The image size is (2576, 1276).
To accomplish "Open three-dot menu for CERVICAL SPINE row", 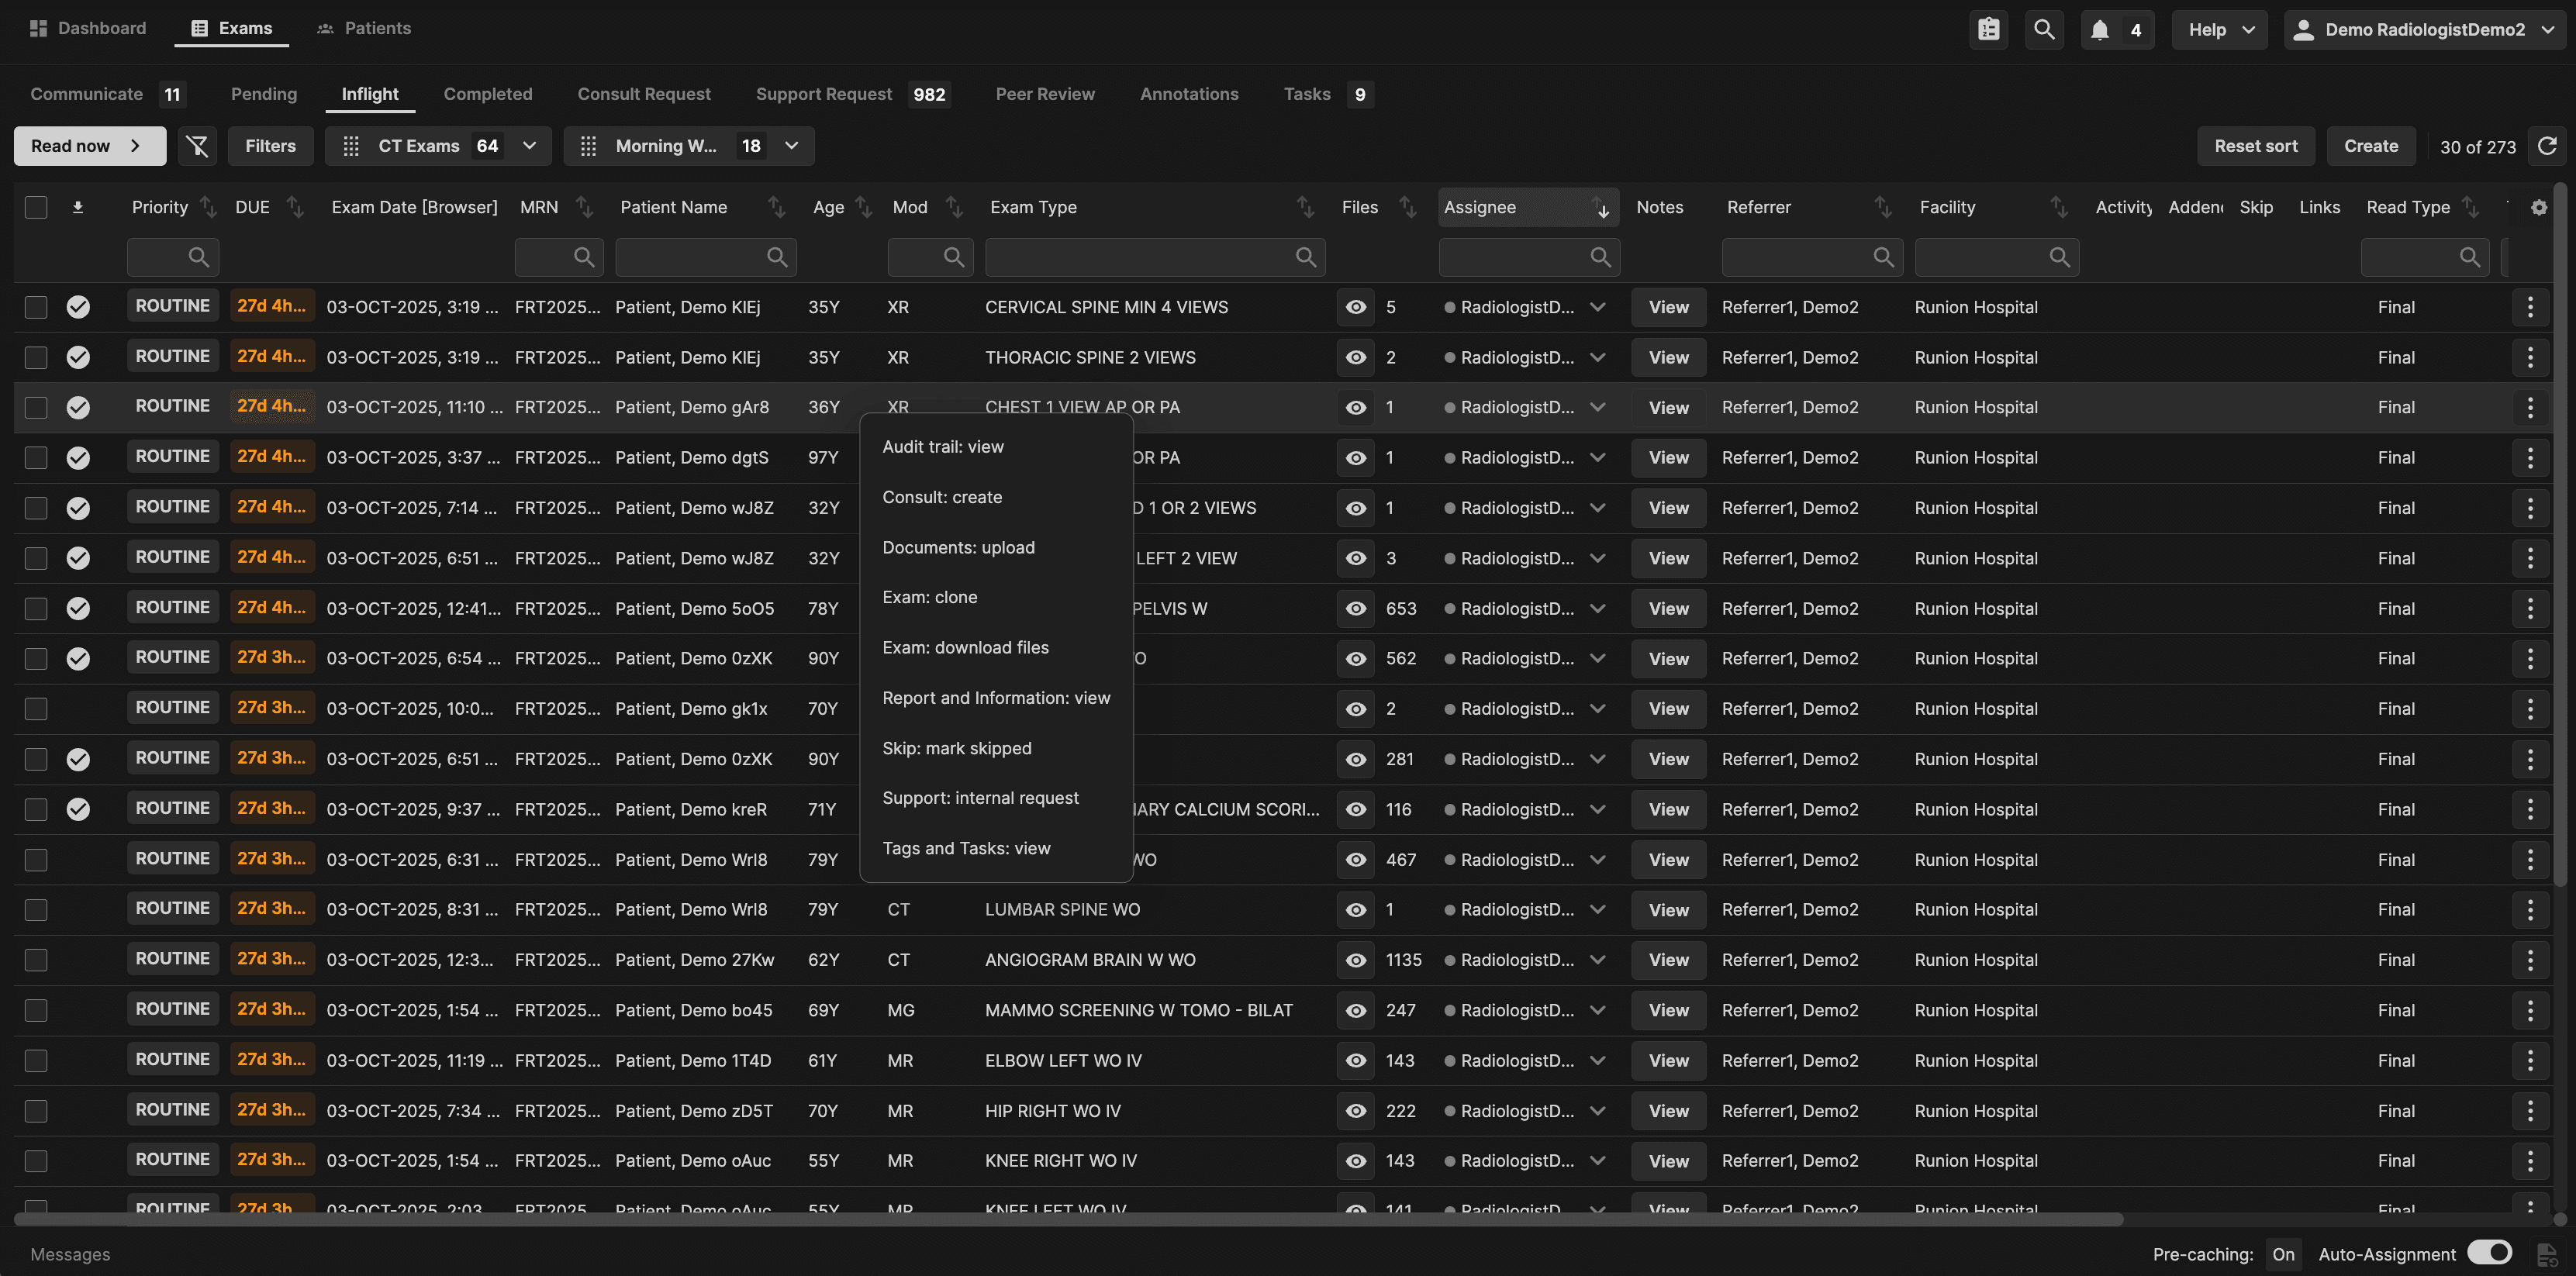I will 2530,307.
